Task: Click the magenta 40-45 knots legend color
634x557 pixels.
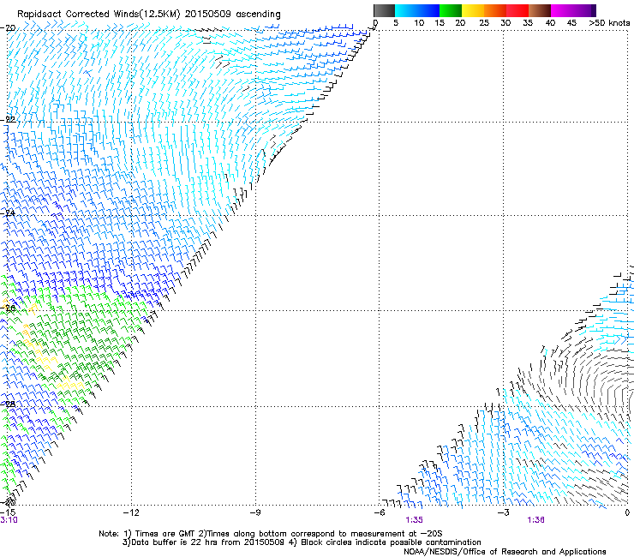Action: point(562,10)
